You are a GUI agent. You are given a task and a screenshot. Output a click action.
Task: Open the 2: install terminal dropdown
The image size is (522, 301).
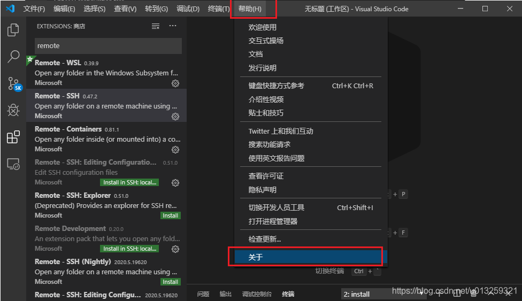click(383, 295)
